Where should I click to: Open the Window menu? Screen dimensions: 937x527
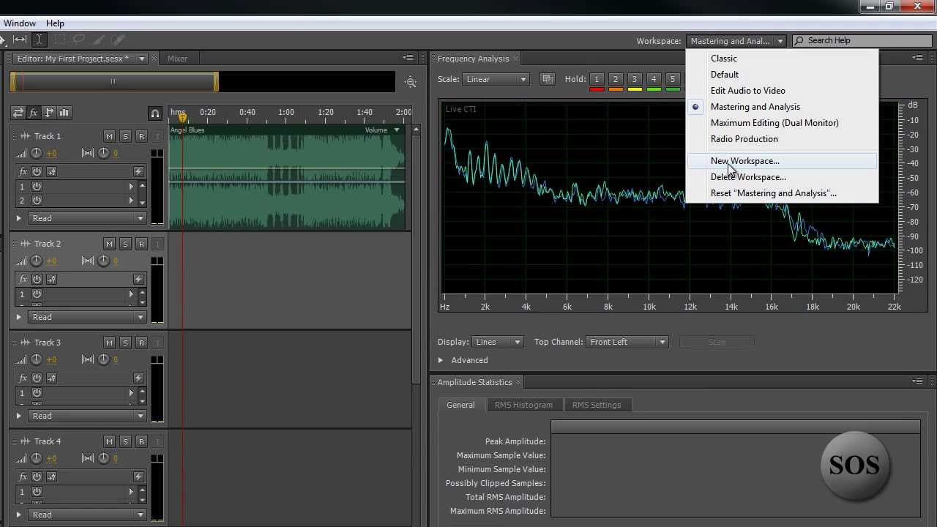coord(20,23)
